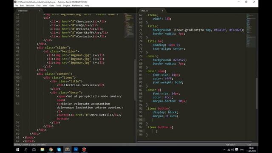Click the 'Our Staff' text on line 37
272x153 pixels.
click(85, 33)
